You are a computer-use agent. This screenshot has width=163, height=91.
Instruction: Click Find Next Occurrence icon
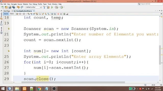point(34,14)
